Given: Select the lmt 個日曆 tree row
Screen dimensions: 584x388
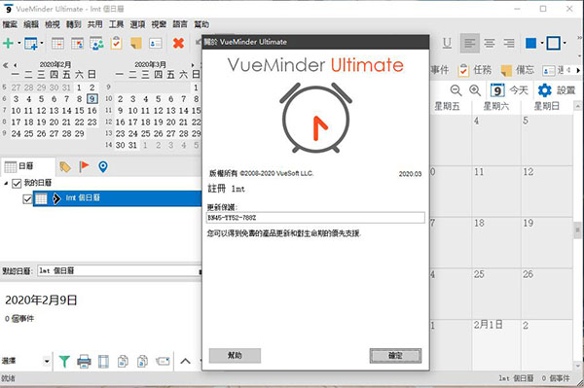Looking at the screenshot, I should click(x=118, y=198).
